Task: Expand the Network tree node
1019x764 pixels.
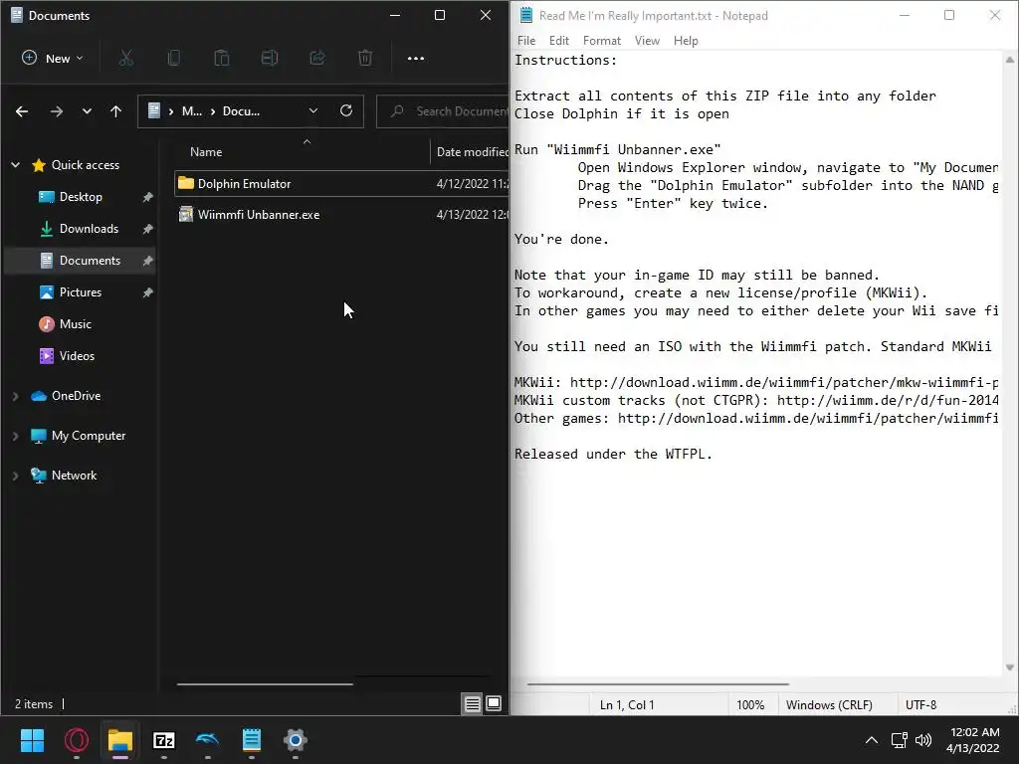Action: pyautogui.click(x=16, y=476)
